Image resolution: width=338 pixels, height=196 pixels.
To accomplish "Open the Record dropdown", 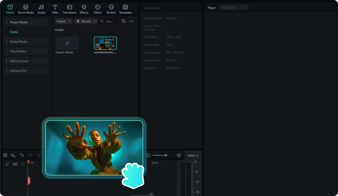I will click(86, 21).
